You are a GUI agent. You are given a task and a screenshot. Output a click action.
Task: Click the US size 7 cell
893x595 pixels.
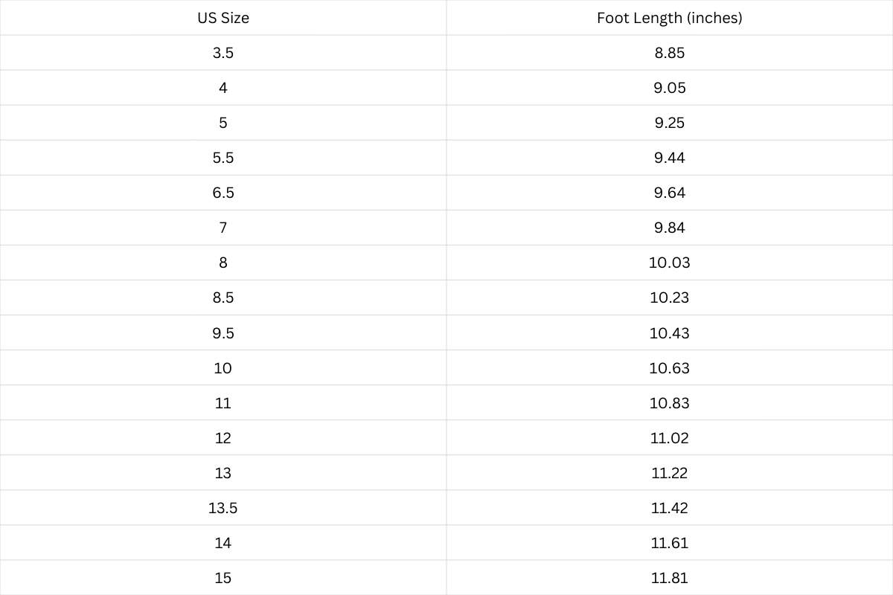click(x=223, y=228)
